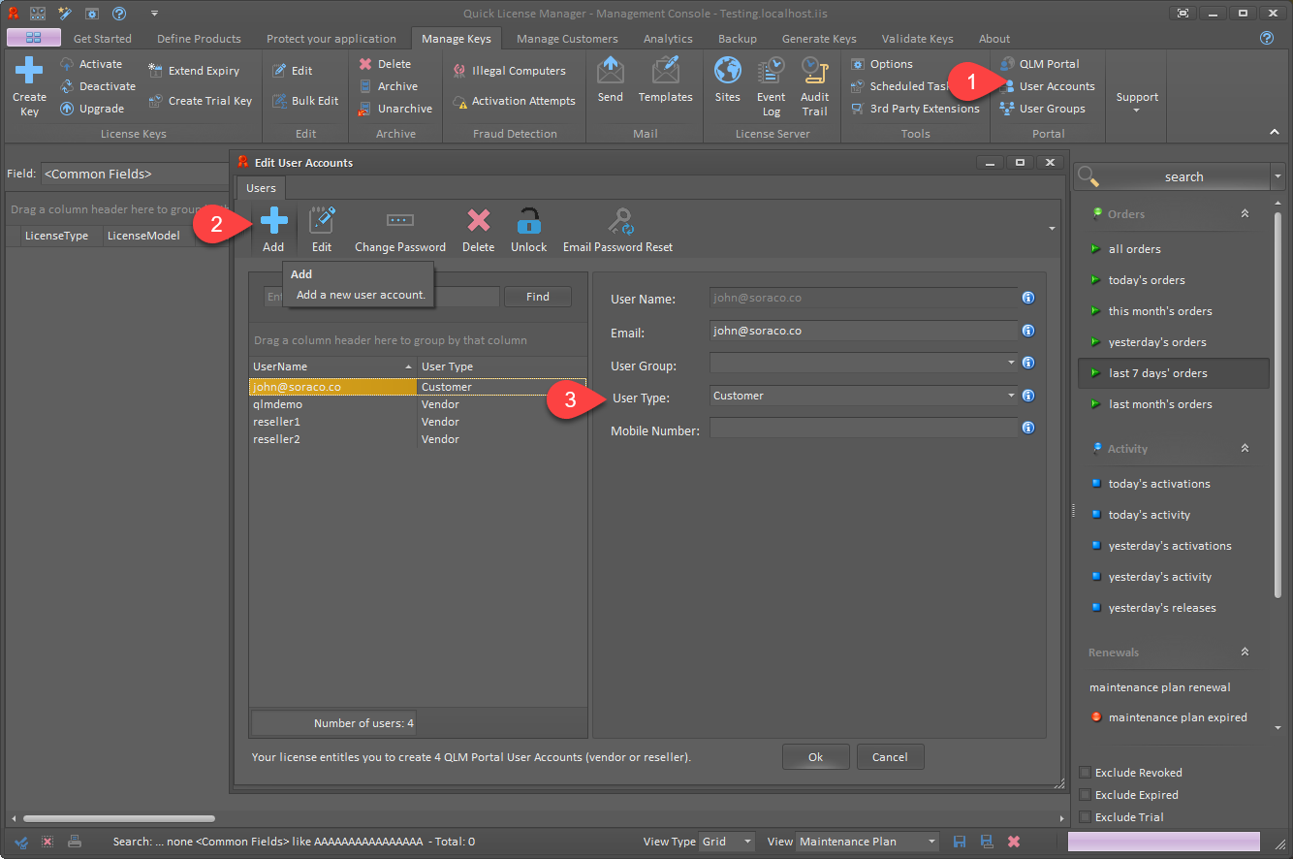
Task: Open the Event Log
Action: (x=772, y=86)
